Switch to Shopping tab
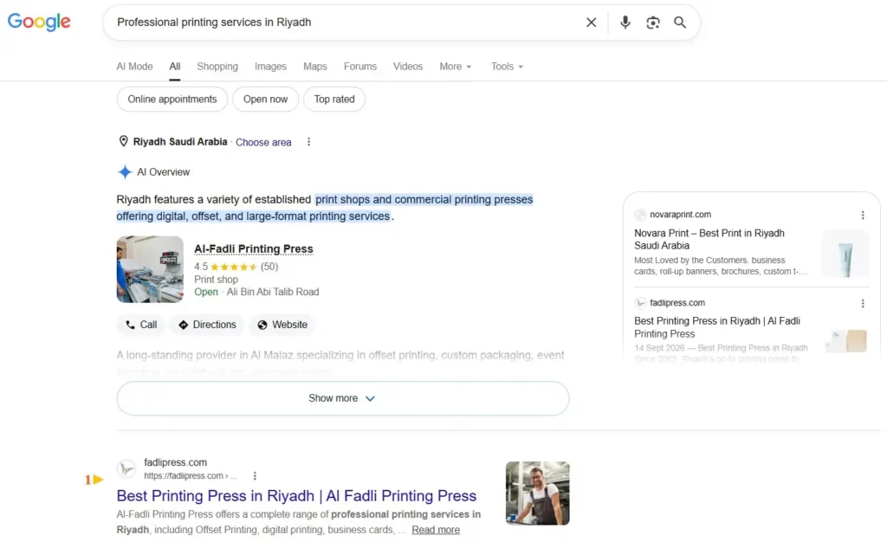Viewport: 887px width, 548px height. (217, 66)
